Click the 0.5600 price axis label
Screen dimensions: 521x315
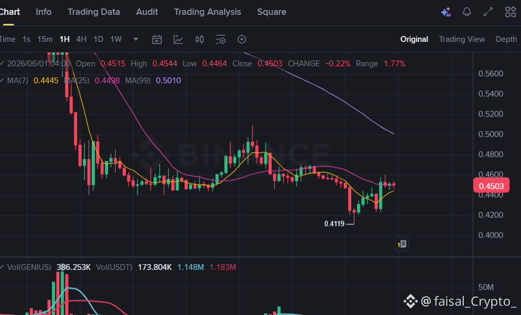click(490, 73)
